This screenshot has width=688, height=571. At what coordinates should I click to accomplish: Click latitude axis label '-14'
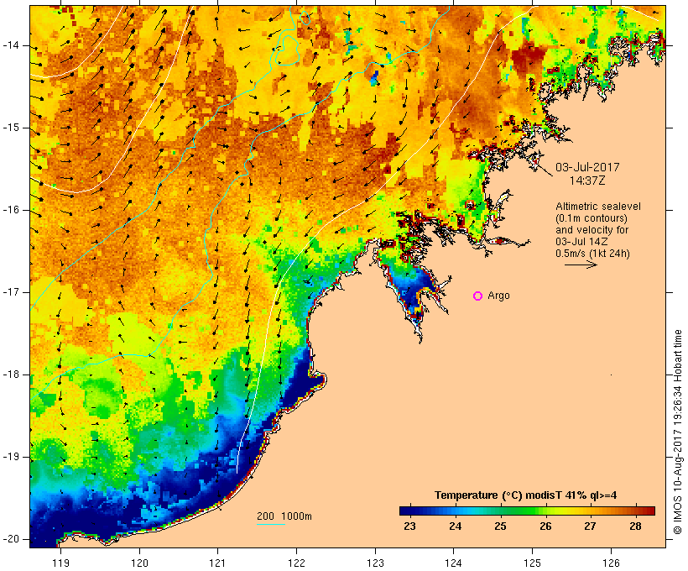click(x=11, y=45)
